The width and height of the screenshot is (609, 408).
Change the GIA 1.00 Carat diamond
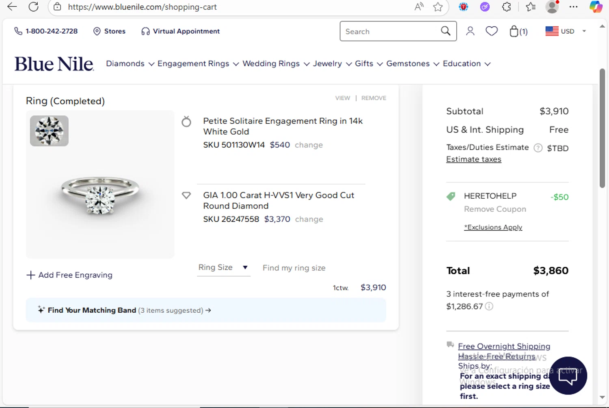(309, 219)
